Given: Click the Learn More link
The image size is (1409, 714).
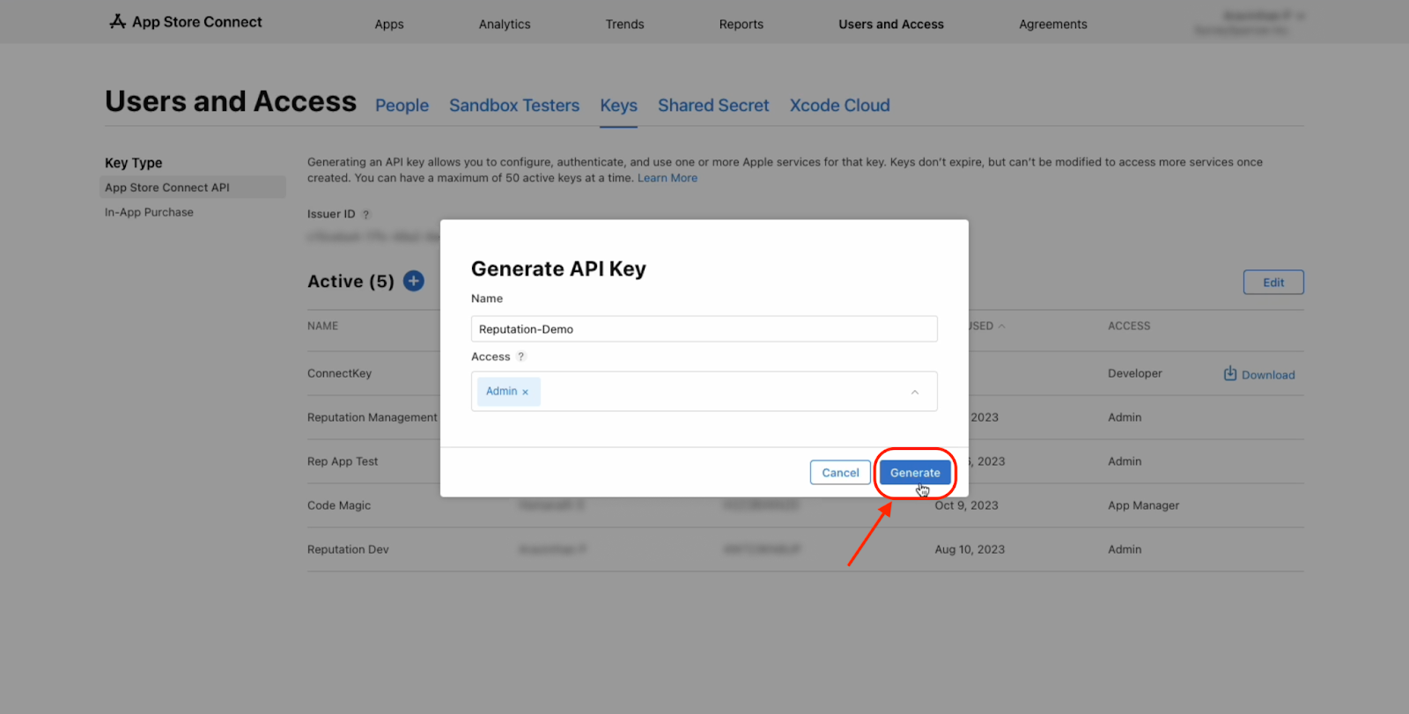Looking at the screenshot, I should [x=667, y=178].
